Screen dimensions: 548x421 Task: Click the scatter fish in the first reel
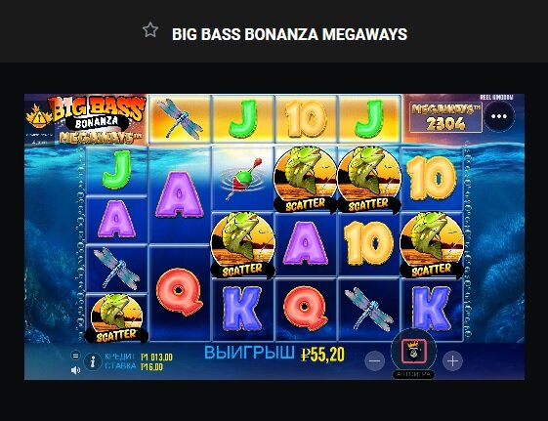pos(116,317)
